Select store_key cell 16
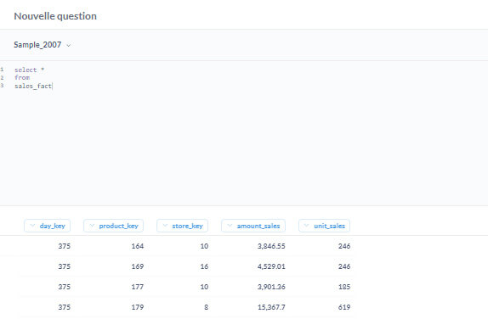This screenshot has width=488, height=319. (204, 266)
